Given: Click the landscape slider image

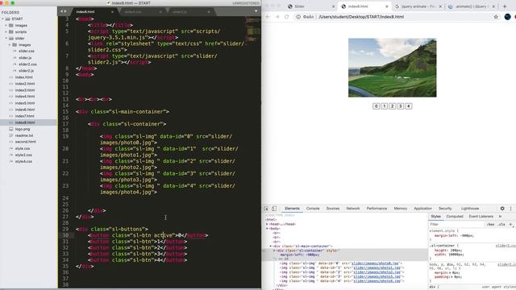Looking at the screenshot, I should coord(393,68).
